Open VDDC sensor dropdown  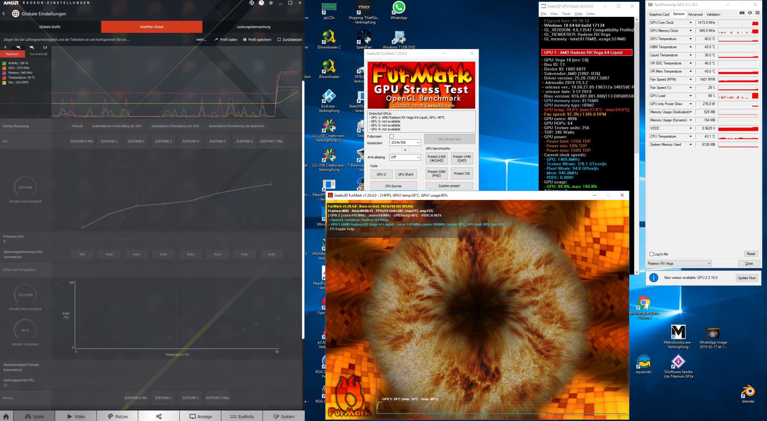690,128
